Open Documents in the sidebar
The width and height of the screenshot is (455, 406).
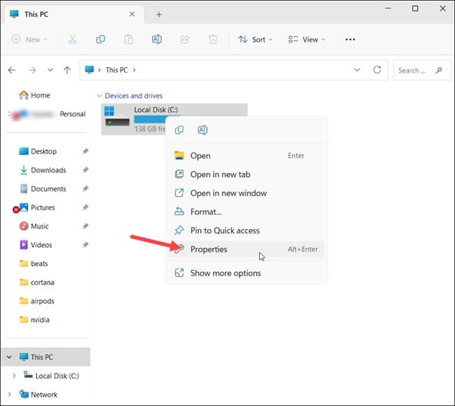[x=42, y=188]
